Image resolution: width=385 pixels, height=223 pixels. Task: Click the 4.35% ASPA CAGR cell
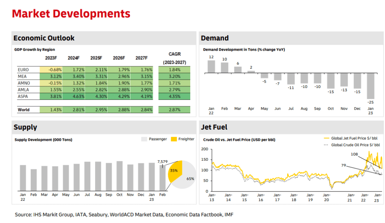174,96
